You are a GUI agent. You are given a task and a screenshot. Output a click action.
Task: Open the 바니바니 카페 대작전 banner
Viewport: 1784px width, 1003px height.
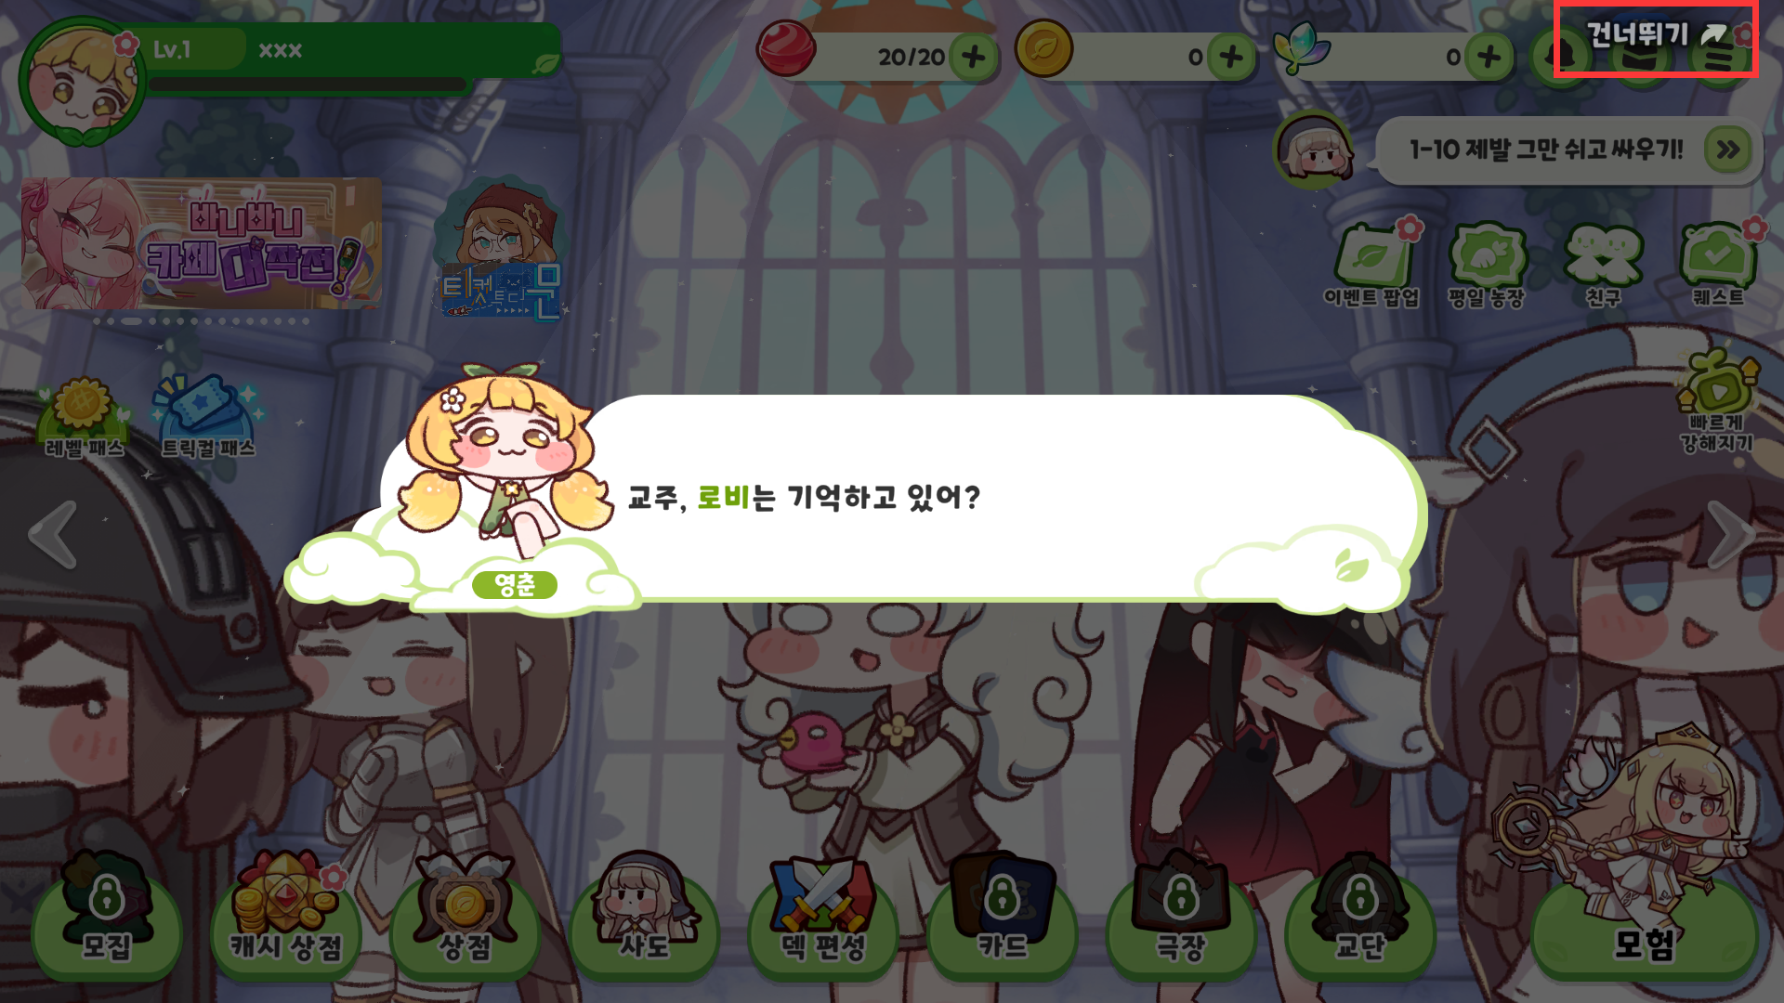(202, 243)
